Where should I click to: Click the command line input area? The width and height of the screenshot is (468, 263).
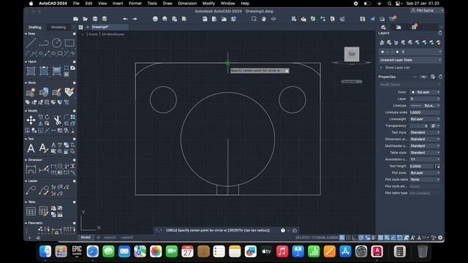[x=218, y=230]
